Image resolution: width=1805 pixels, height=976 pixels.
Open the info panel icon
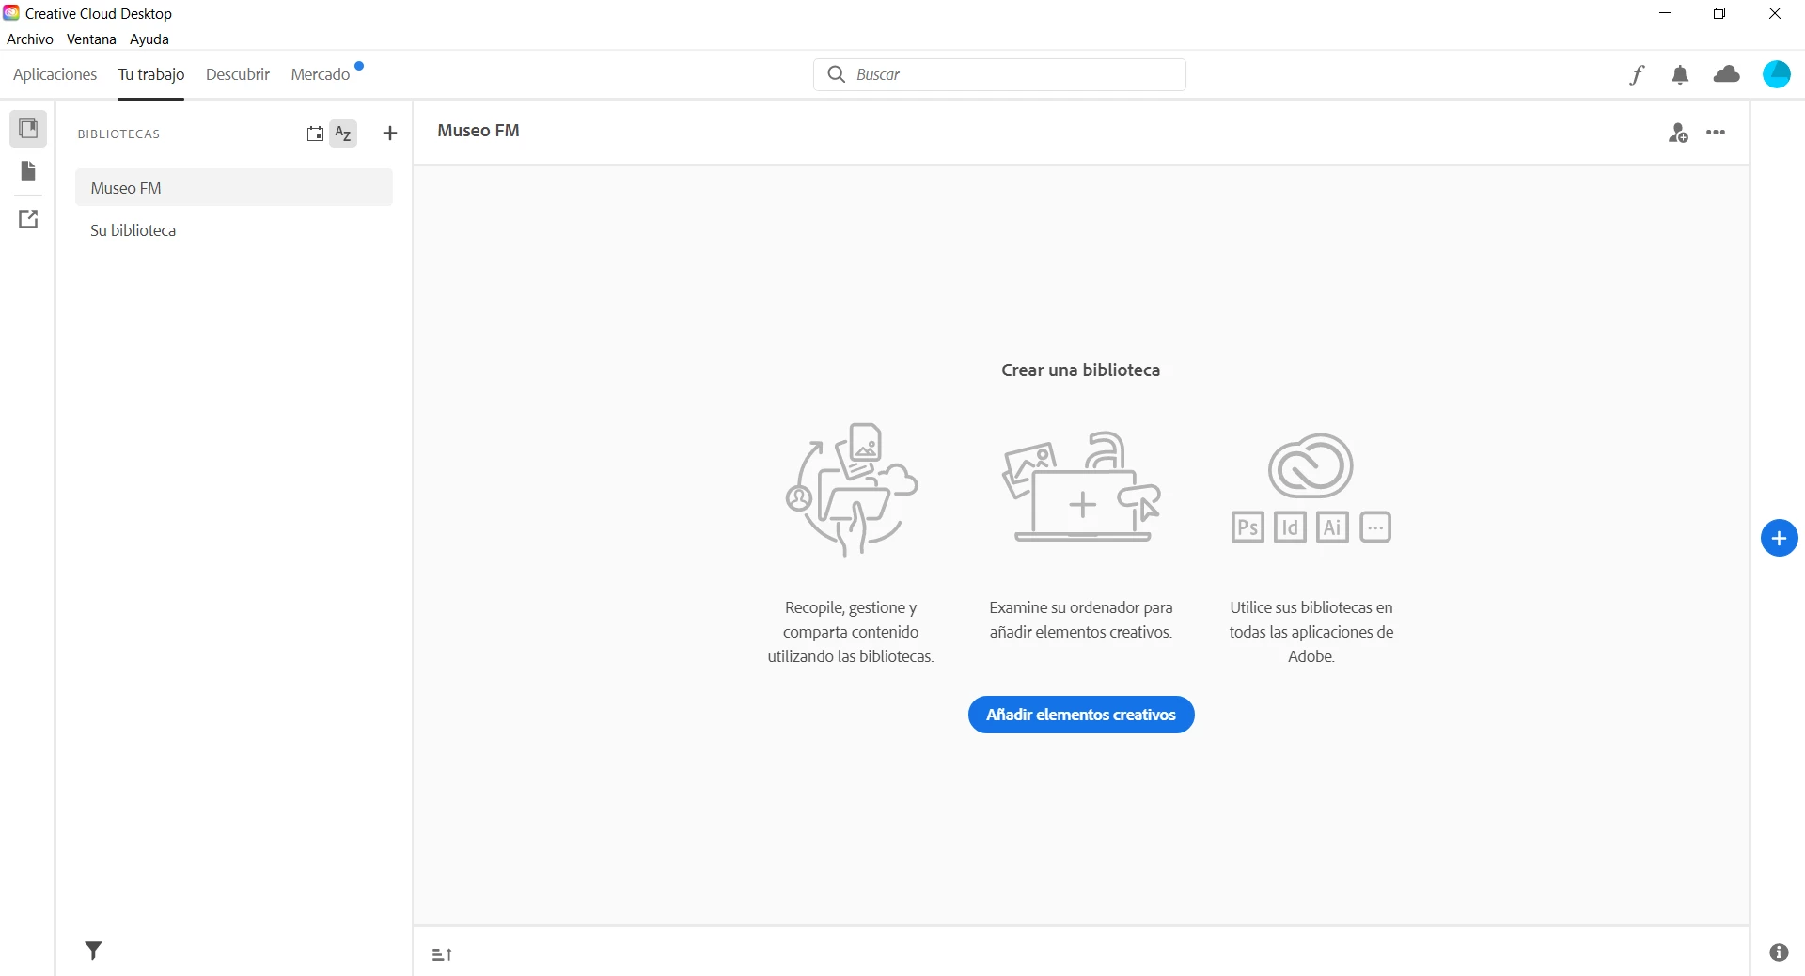[1779, 952]
